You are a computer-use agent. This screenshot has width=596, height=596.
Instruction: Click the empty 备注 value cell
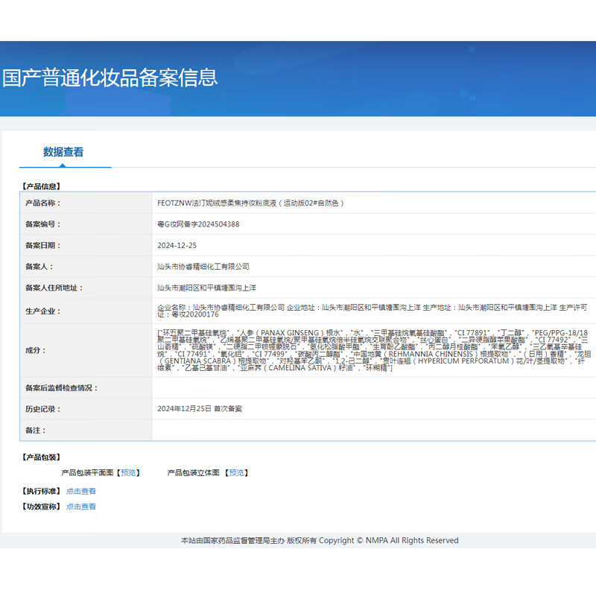coord(372,431)
